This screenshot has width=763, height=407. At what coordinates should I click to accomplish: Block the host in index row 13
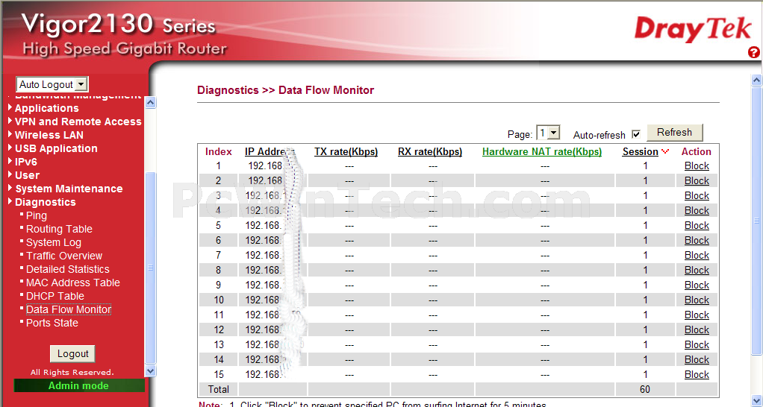[x=697, y=345]
